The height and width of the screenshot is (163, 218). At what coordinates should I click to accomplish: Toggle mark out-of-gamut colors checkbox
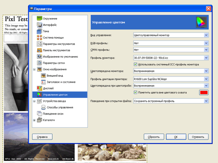click(x=136, y=92)
